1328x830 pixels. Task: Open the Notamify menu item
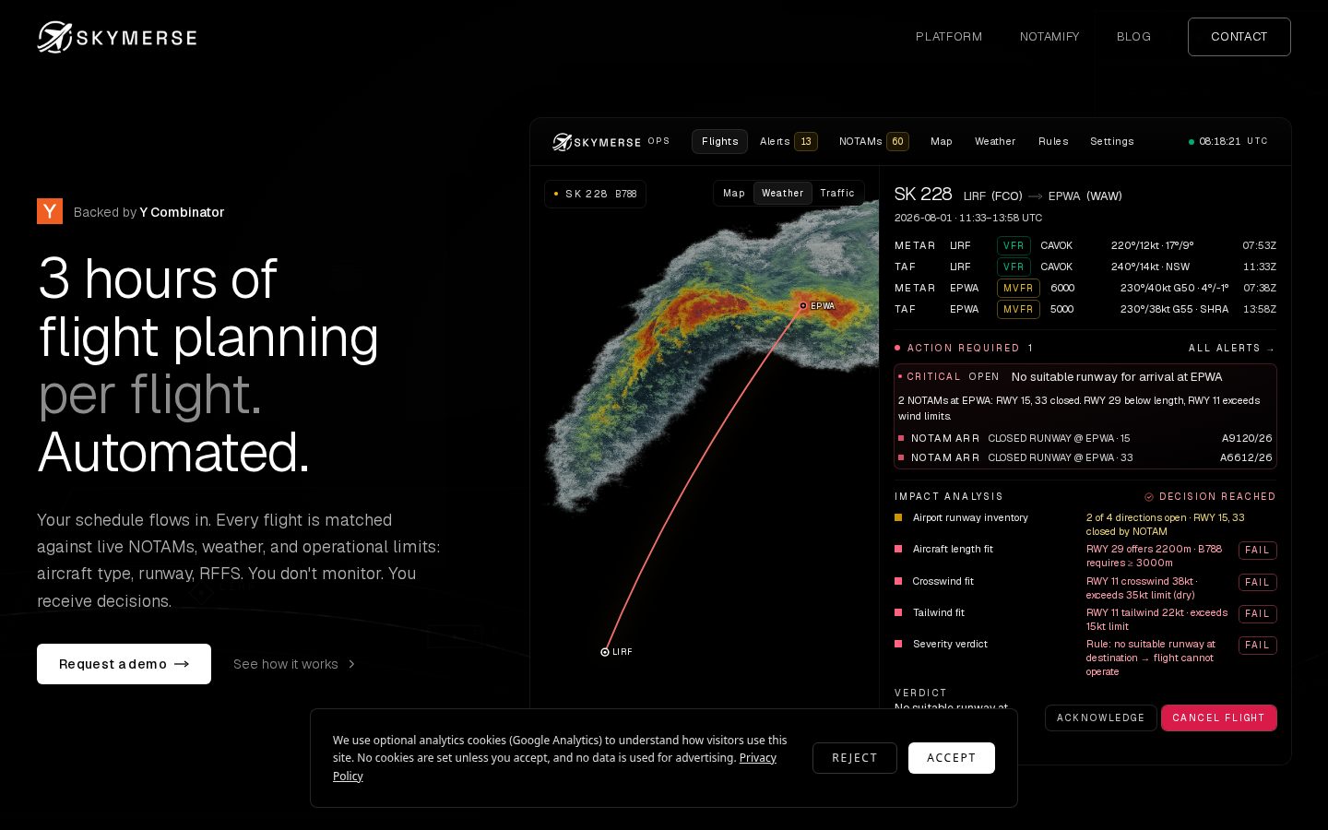click(x=1049, y=37)
